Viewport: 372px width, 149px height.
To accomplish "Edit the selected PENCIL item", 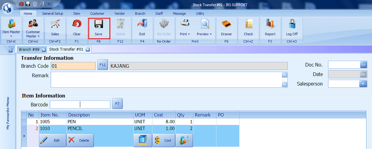I will click(x=53, y=140).
